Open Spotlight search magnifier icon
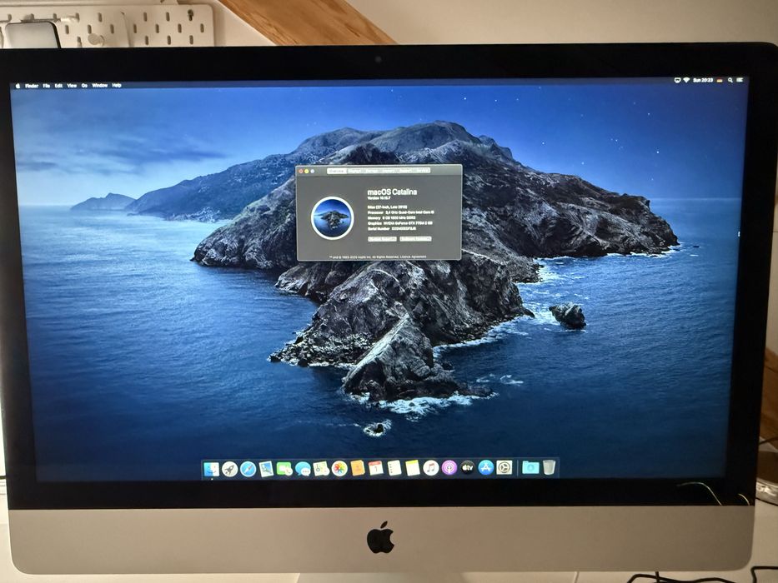Screen dimensions: 778x583 tap(730, 80)
